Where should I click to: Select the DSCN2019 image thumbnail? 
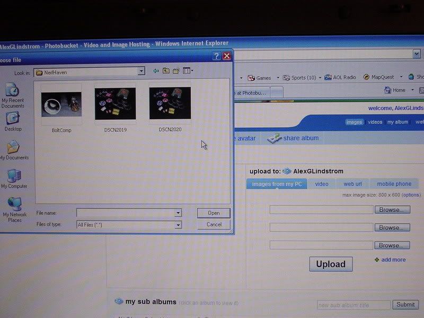click(115, 104)
